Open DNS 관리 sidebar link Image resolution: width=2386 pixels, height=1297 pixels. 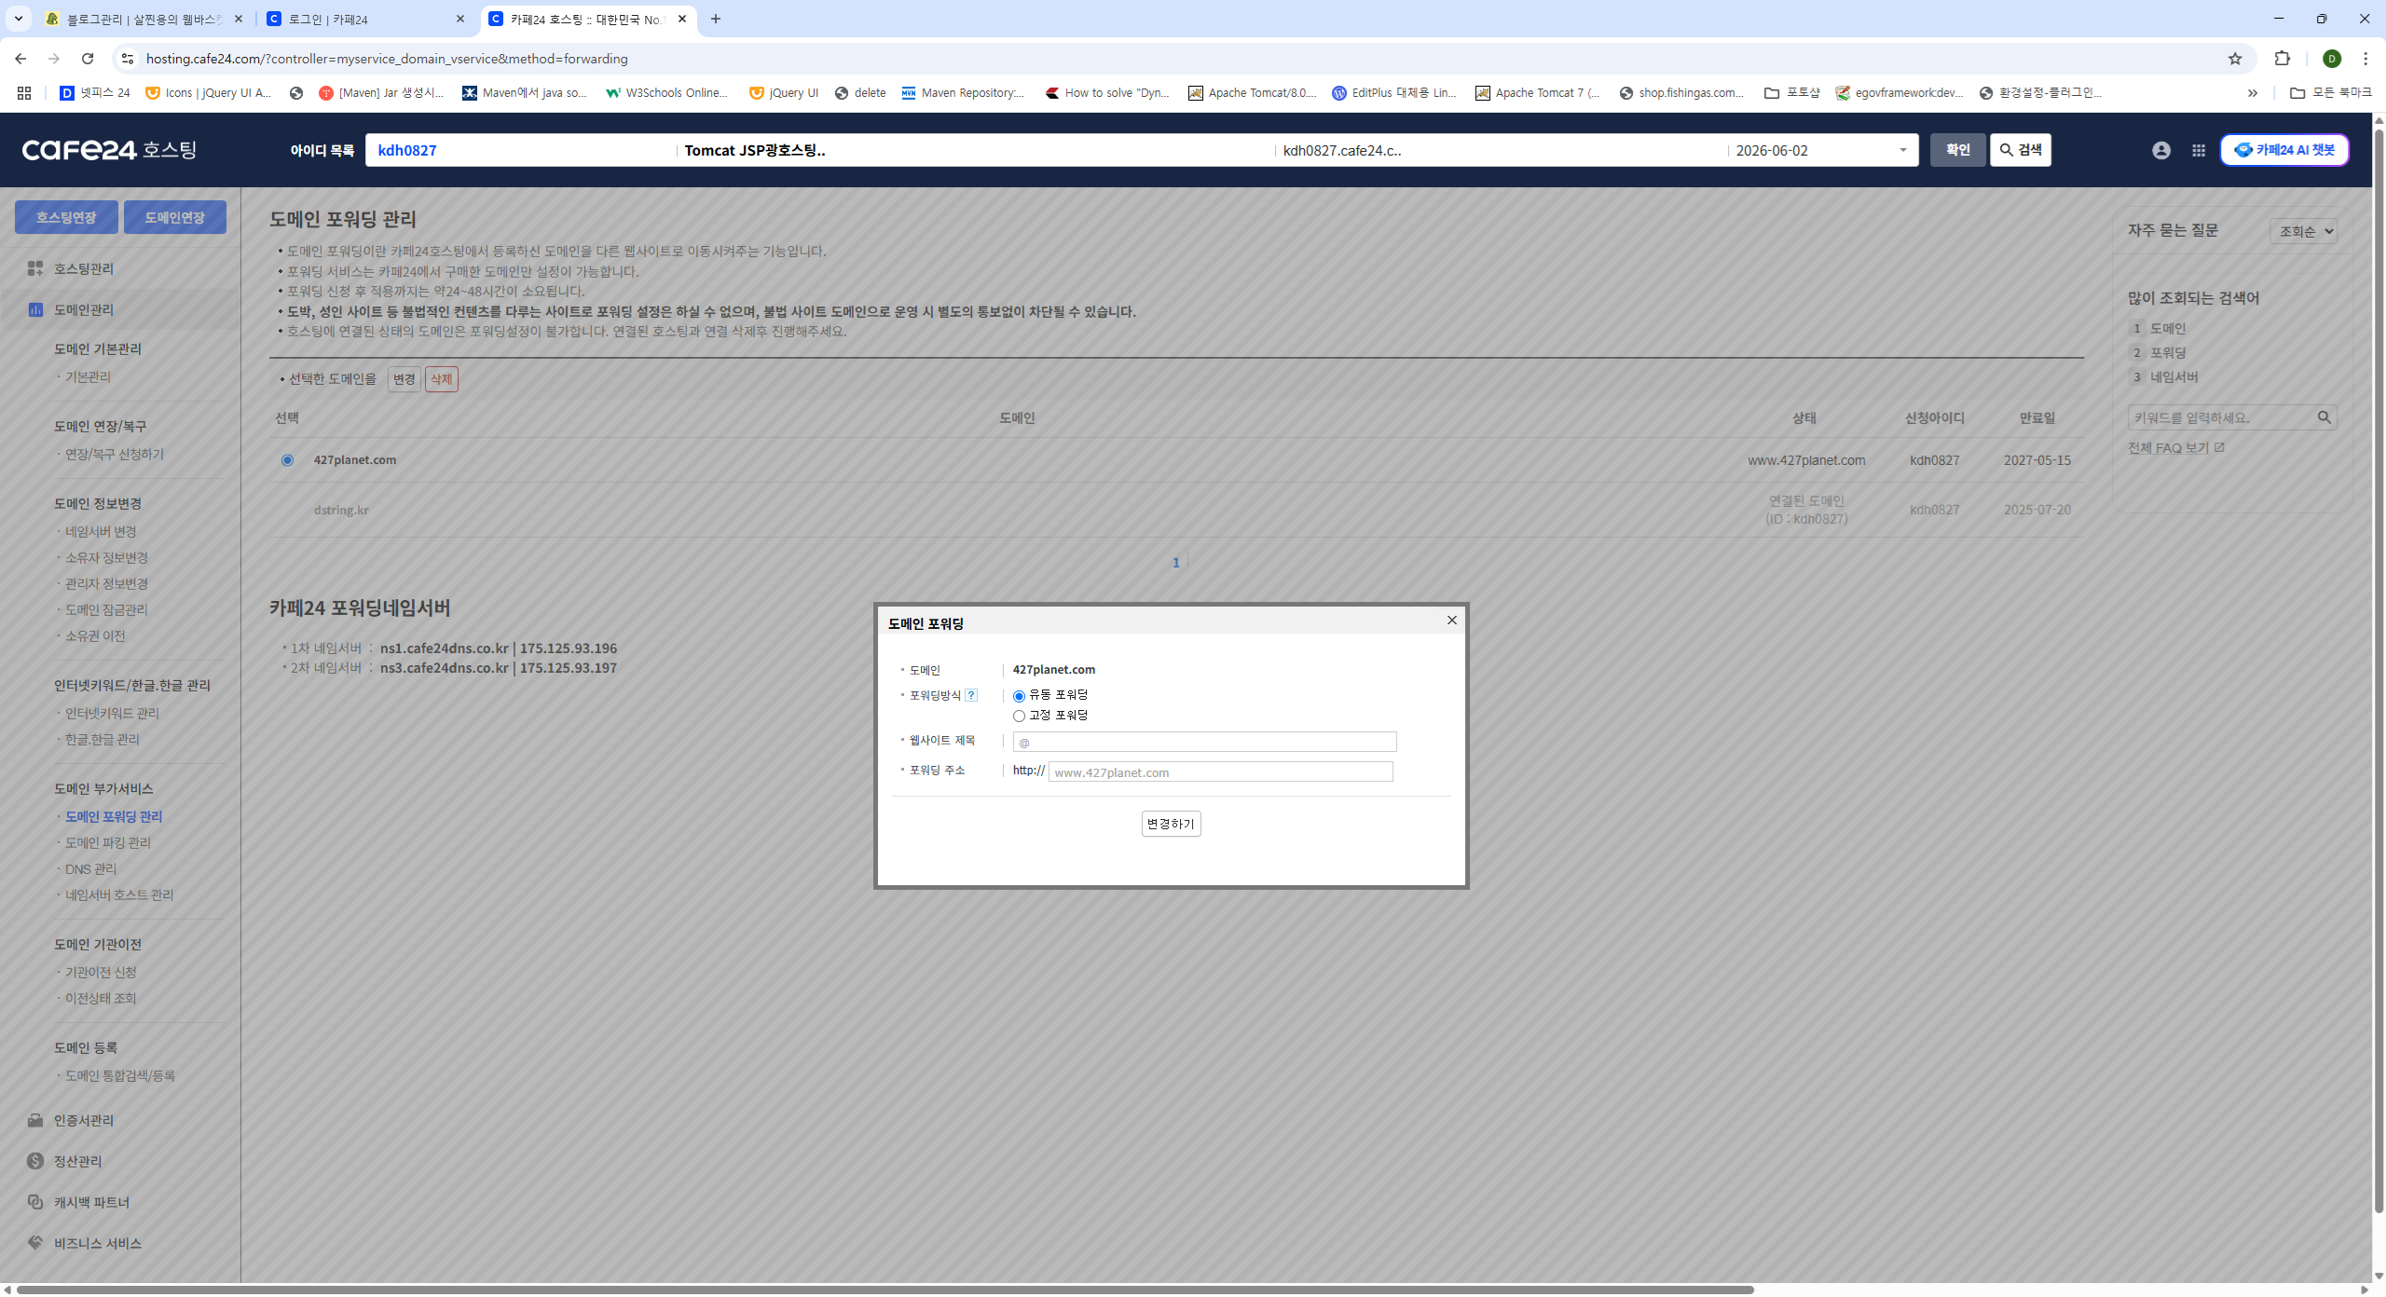(90, 869)
